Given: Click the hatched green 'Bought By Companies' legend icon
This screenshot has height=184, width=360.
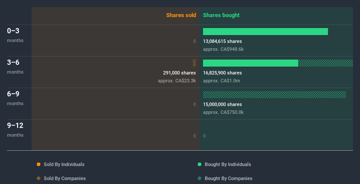Looking at the screenshot, I should 200,178.
